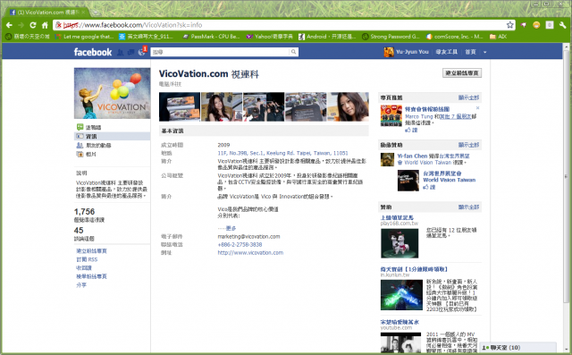Click Yu-Jyun You name in top bar

pos(412,52)
